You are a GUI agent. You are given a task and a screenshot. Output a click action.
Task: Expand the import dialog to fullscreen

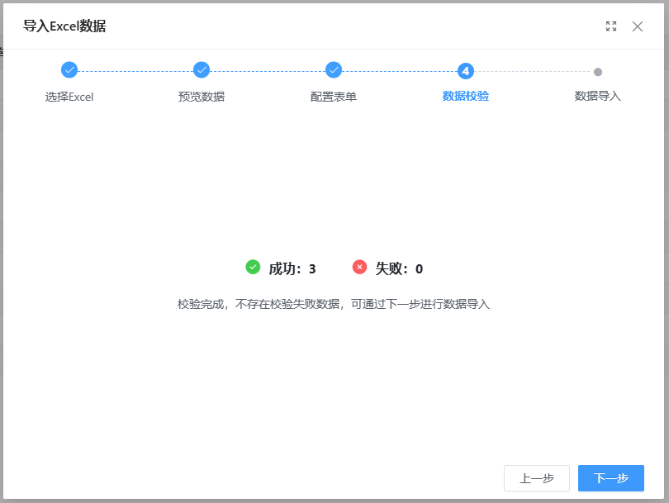point(611,26)
